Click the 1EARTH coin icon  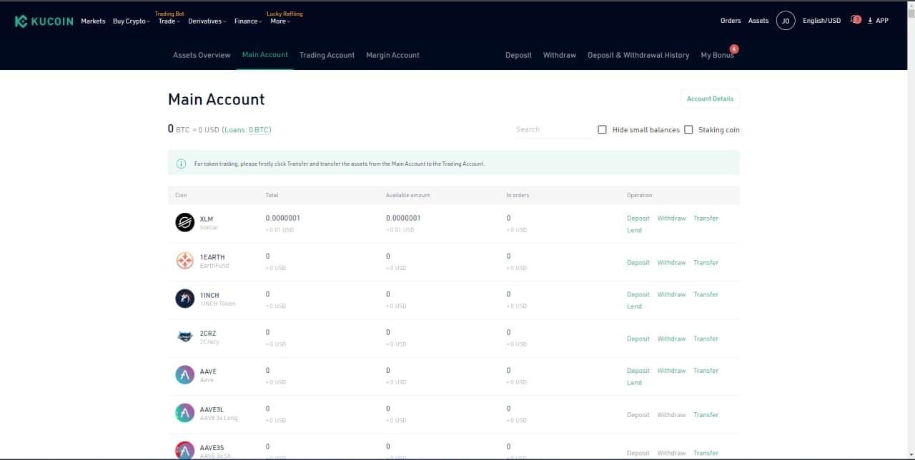click(x=185, y=261)
